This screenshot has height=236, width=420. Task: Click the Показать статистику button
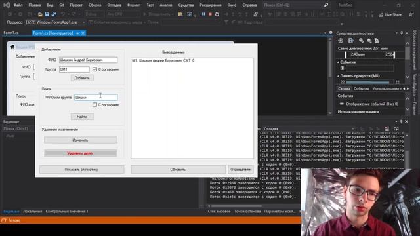[x=81, y=169]
